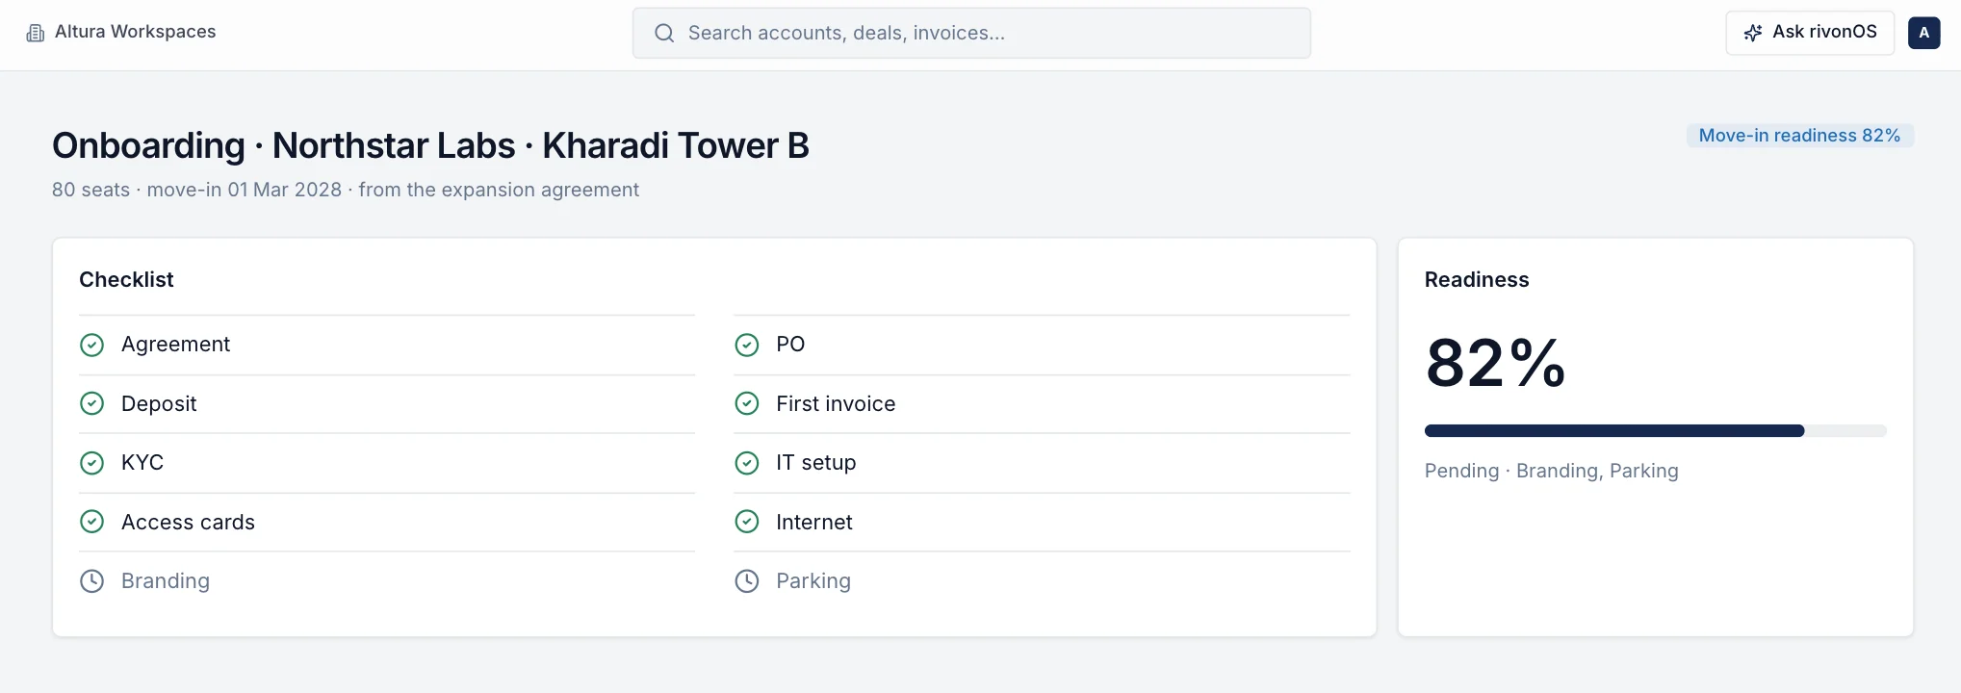This screenshot has width=1961, height=693.
Task: Click the PO completed check icon
Action: (x=747, y=345)
